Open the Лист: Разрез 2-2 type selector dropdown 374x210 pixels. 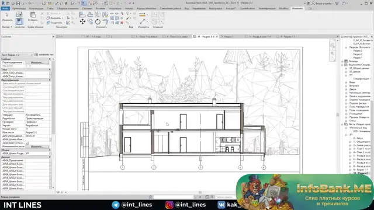[17, 55]
